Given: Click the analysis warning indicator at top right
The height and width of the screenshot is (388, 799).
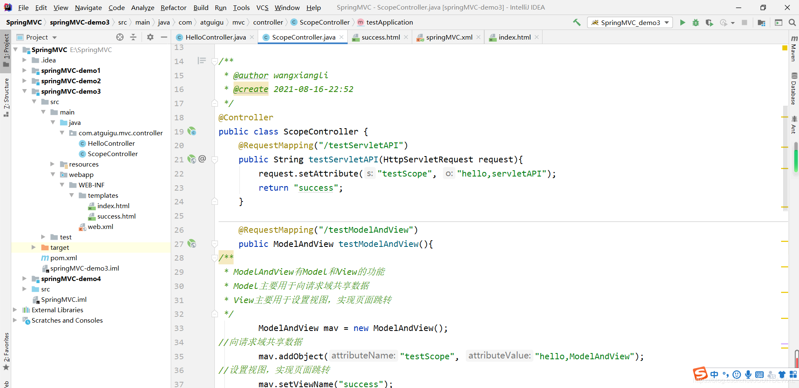Looking at the screenshot, I should (x=785, y=48).
